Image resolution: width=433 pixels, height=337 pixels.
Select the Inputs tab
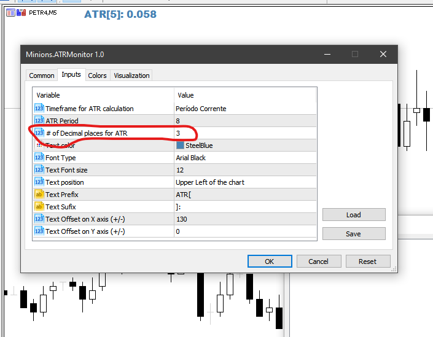[71, 74]
